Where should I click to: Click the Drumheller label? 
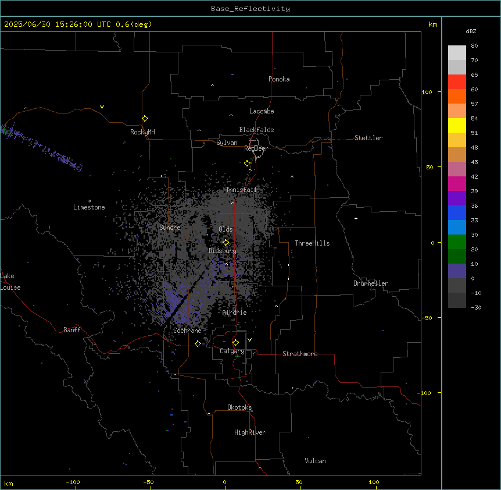tap(371, 283)
